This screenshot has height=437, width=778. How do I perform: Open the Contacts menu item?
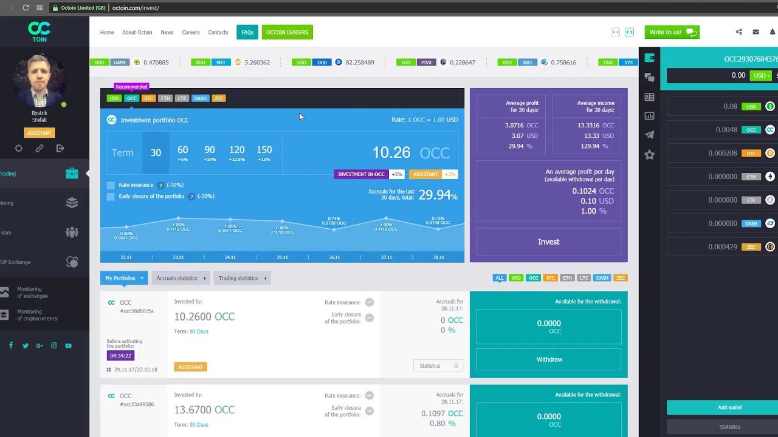point(218,32)
